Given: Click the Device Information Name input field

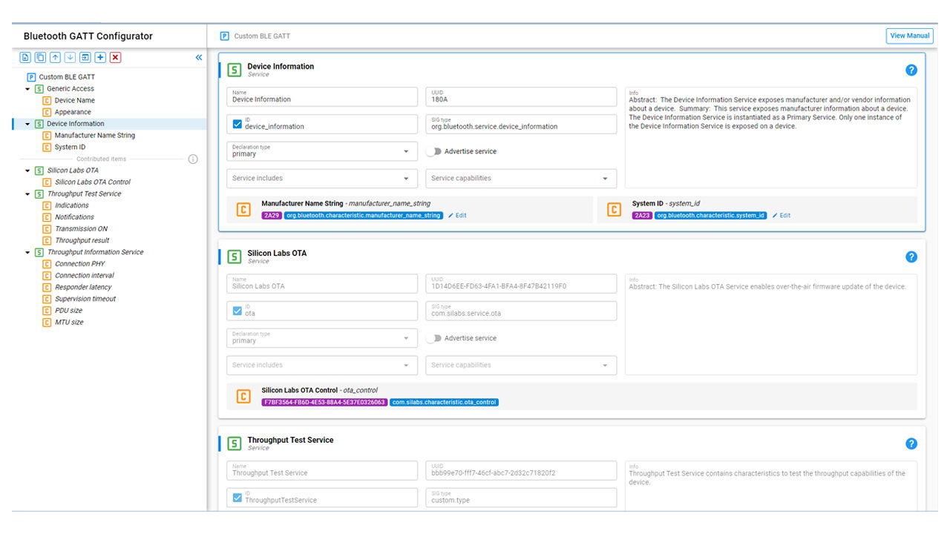Looking at the screenshot, I should click(x=322, y=97).
